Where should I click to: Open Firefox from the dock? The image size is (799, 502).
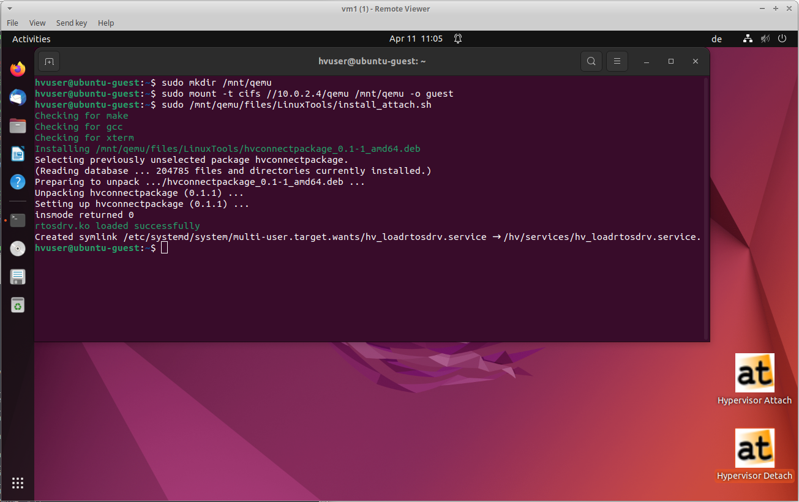(18, 69)
